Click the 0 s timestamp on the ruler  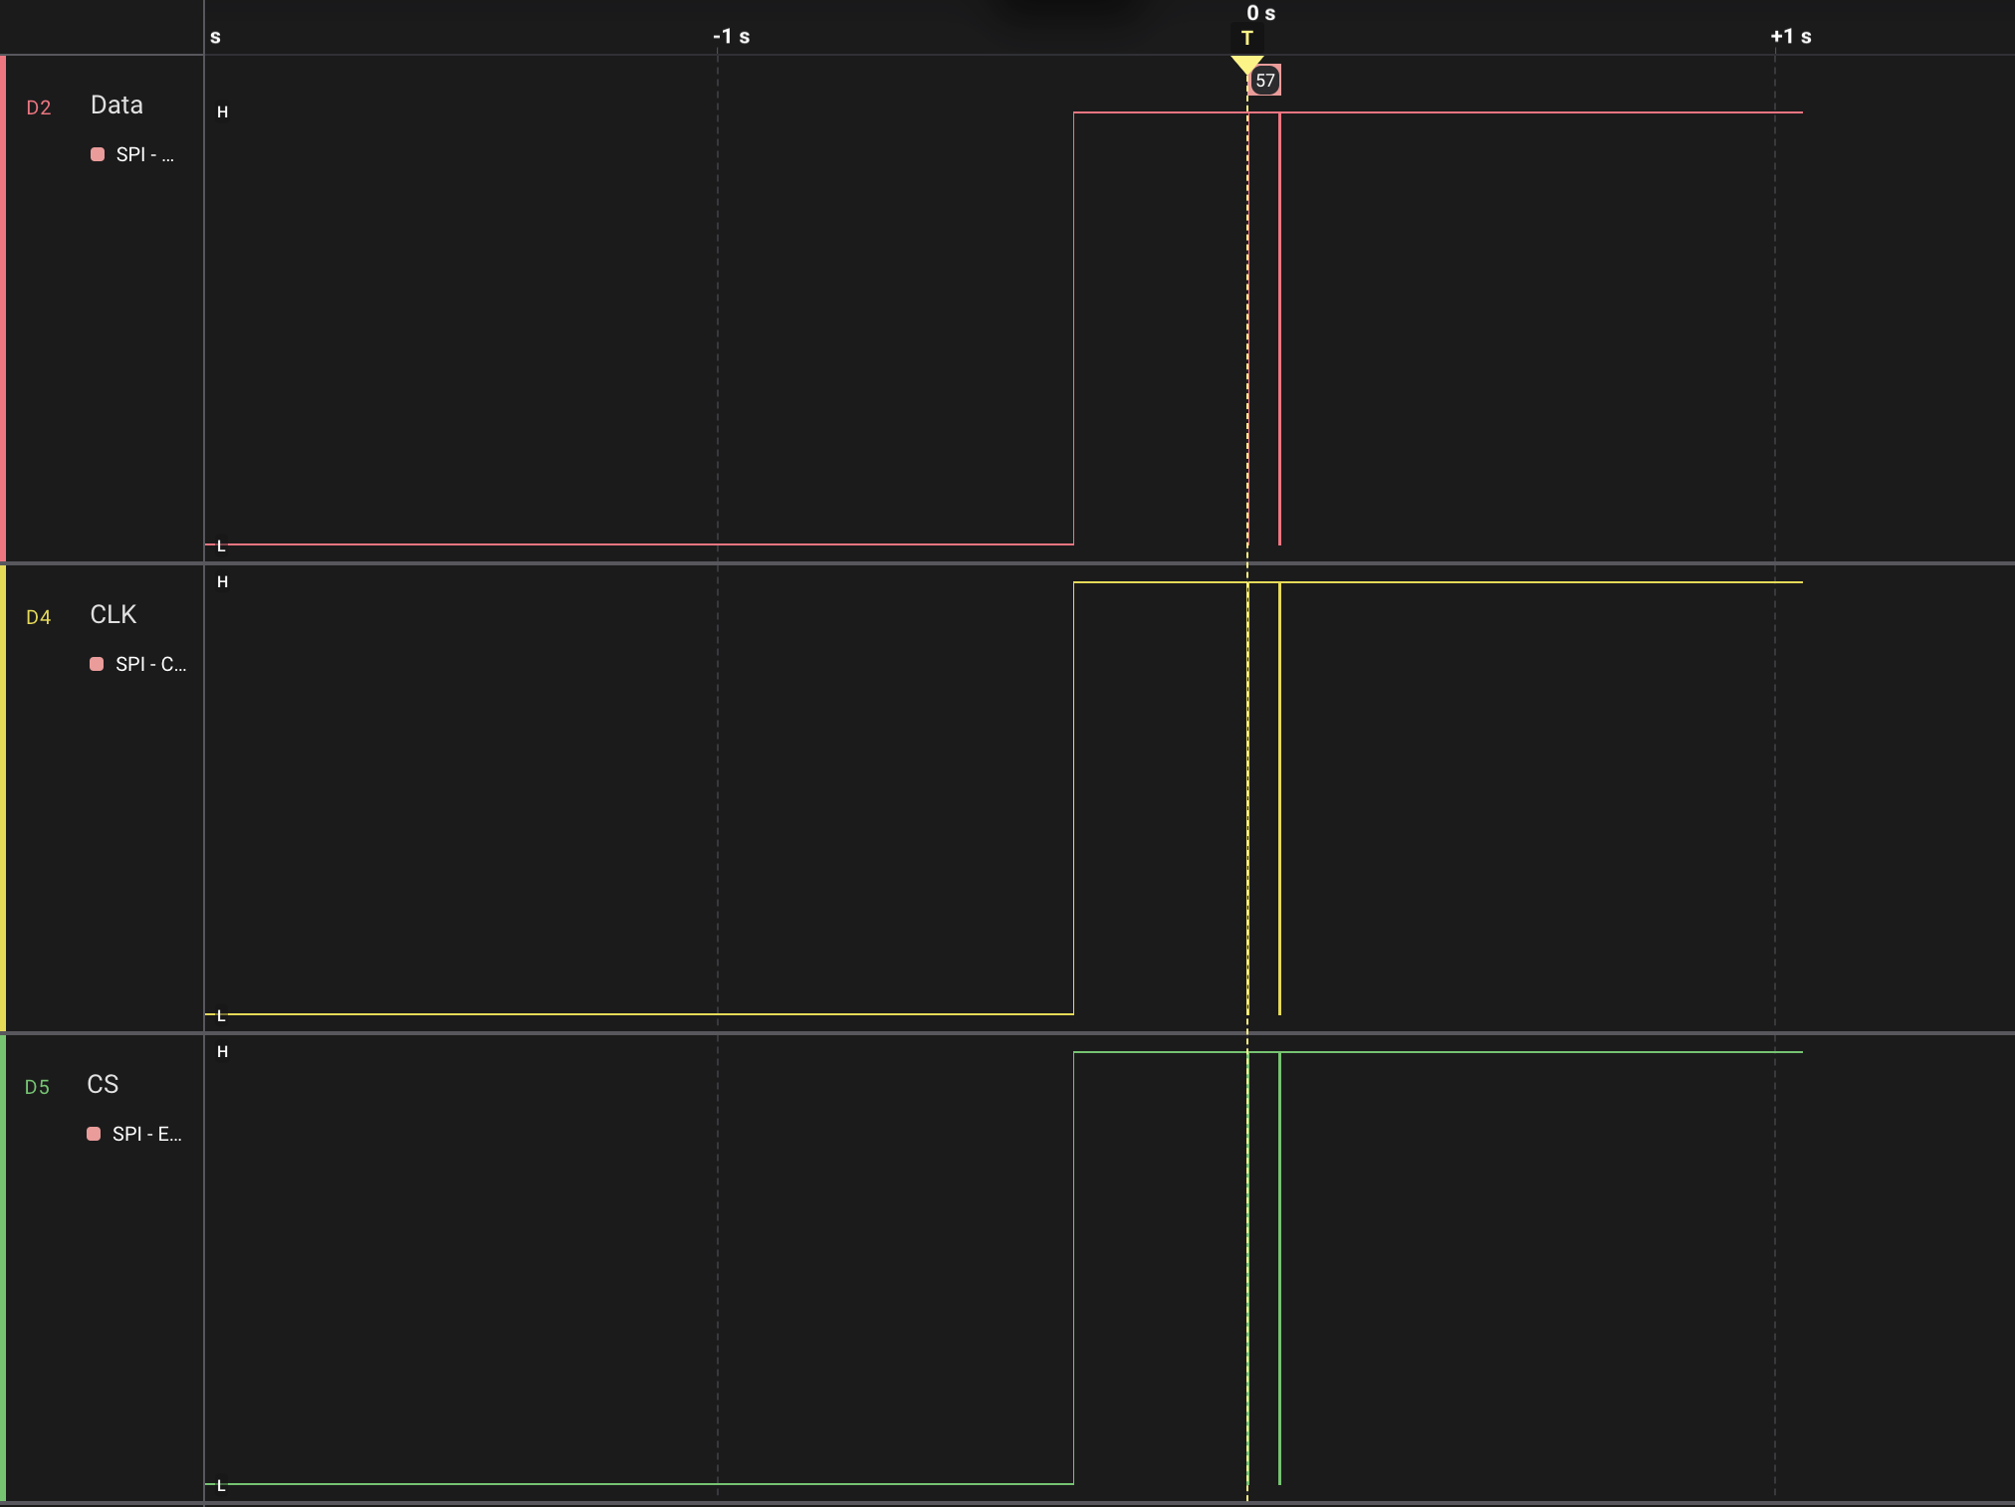click(x=1260, y=13)
